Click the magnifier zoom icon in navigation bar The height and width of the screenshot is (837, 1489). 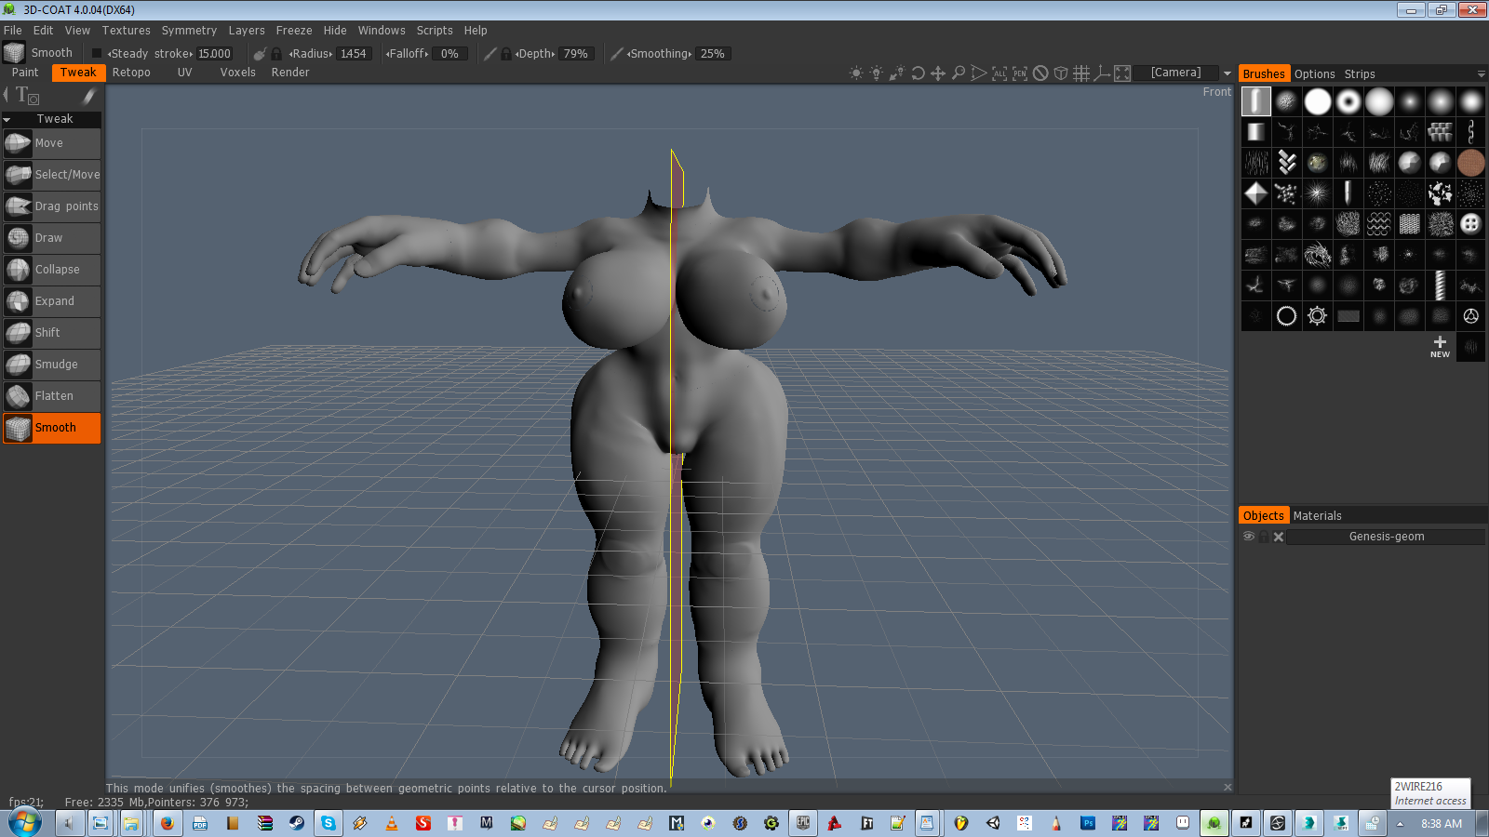point(958,73)
